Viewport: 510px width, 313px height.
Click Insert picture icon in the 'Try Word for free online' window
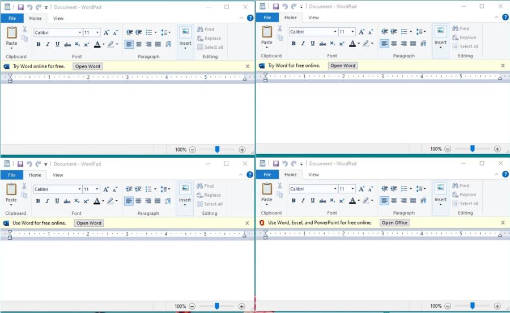click(441, 31)
